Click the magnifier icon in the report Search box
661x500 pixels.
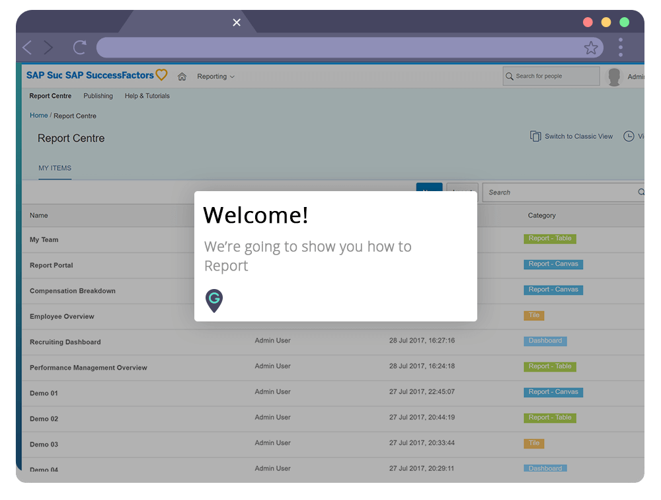click(640, 192)
